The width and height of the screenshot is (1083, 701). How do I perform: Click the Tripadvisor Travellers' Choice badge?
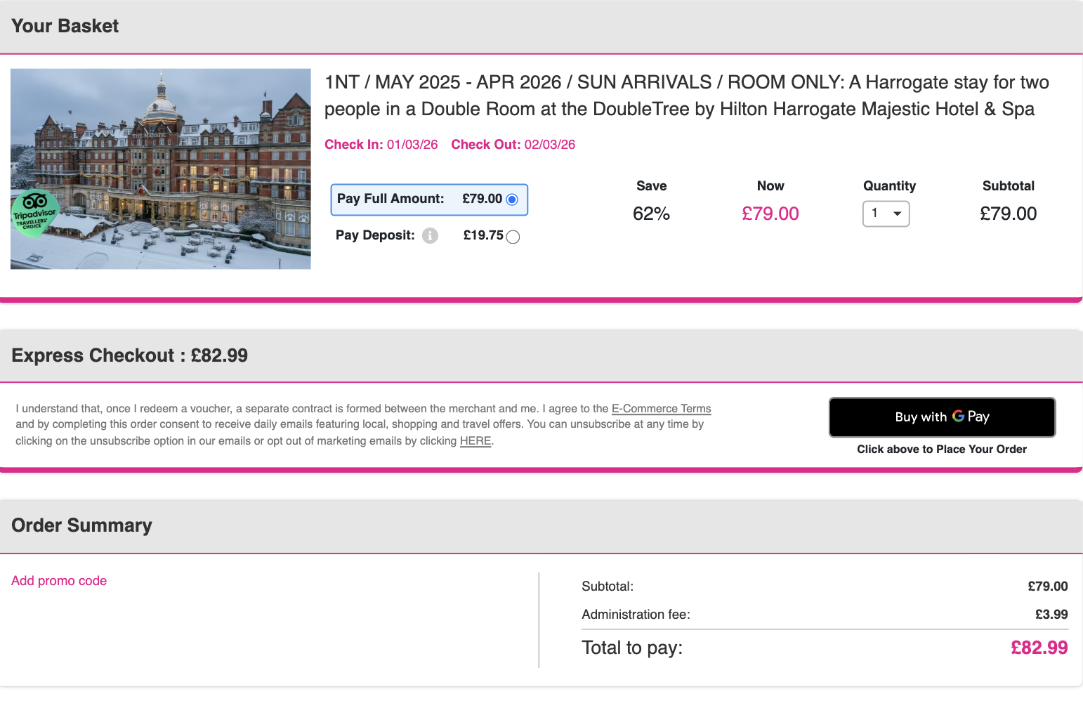(35, 214)
